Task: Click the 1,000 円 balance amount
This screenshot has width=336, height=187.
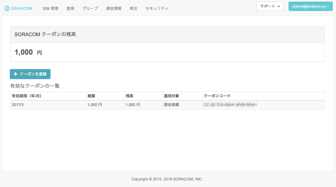Action: click(x=28, y=52)
